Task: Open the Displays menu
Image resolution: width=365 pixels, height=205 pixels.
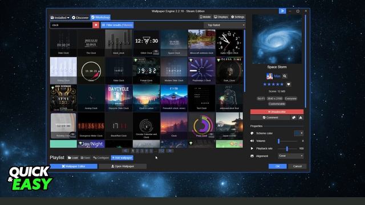Action: point(221,17)
